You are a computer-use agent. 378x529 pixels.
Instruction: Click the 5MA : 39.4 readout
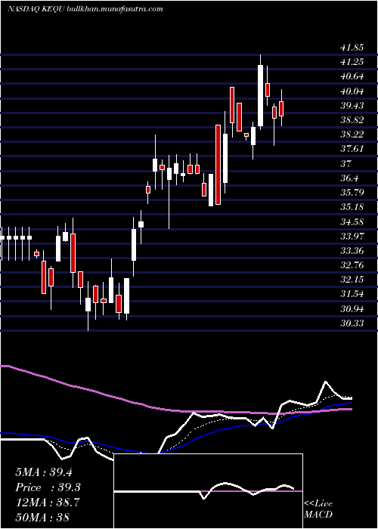point(44,472)
